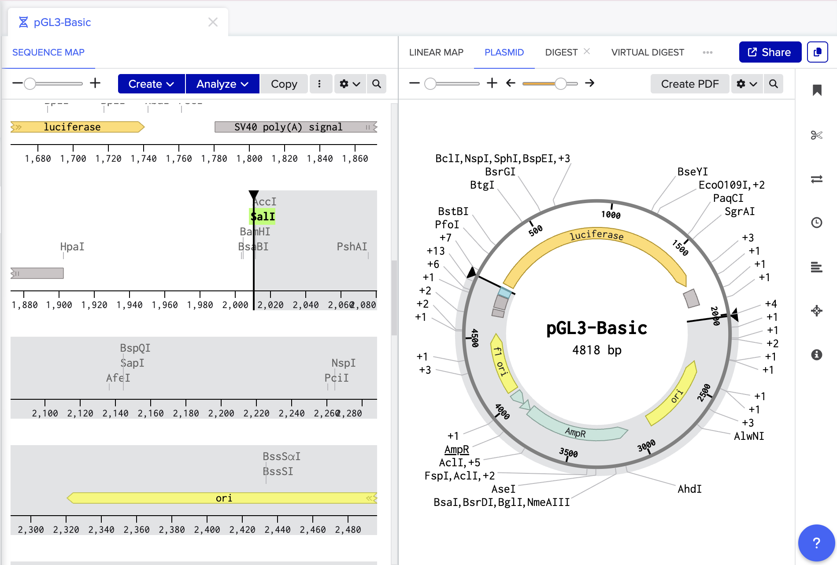
Task: Open the crosshair target sidebar tool
Action: [817, 311]
